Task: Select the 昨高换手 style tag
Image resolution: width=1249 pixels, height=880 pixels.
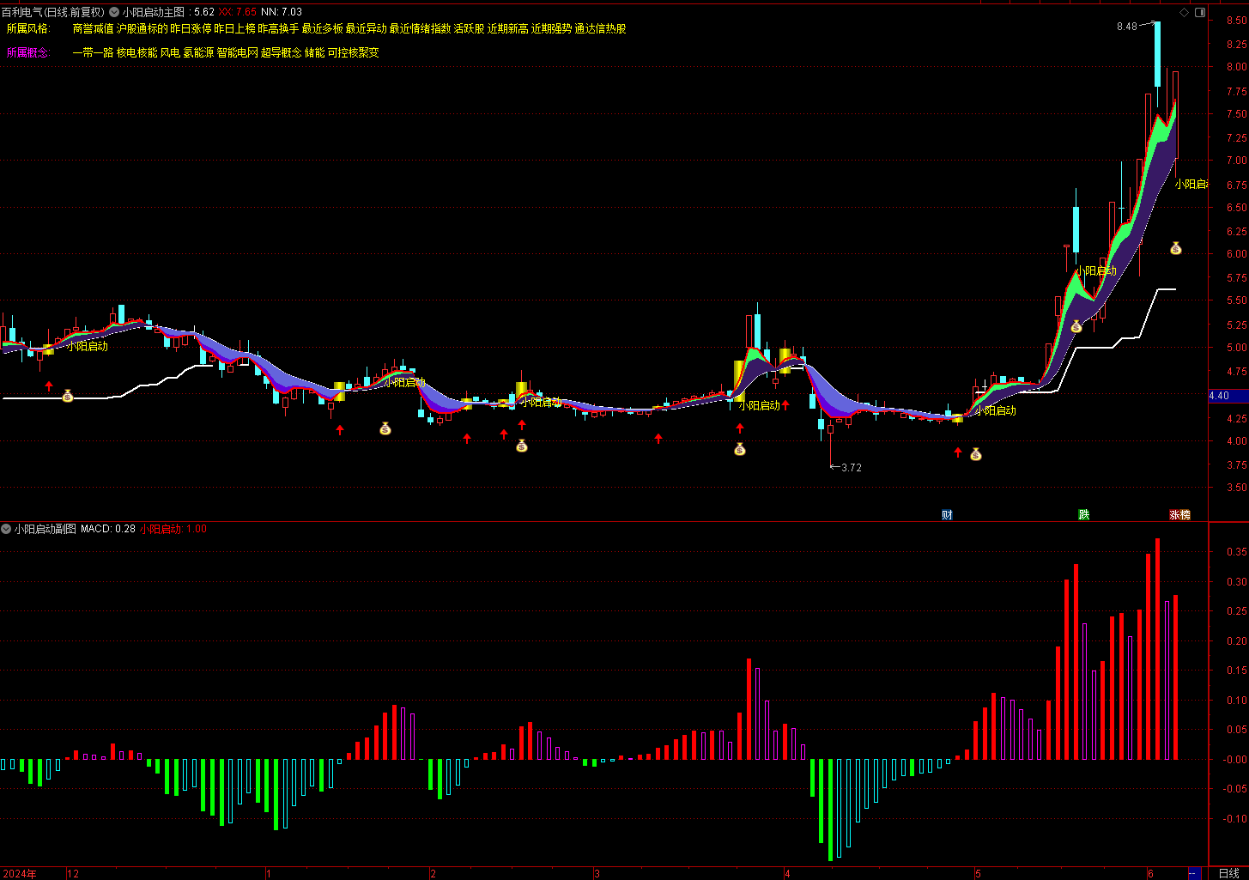Action: [x=279, y=28]
